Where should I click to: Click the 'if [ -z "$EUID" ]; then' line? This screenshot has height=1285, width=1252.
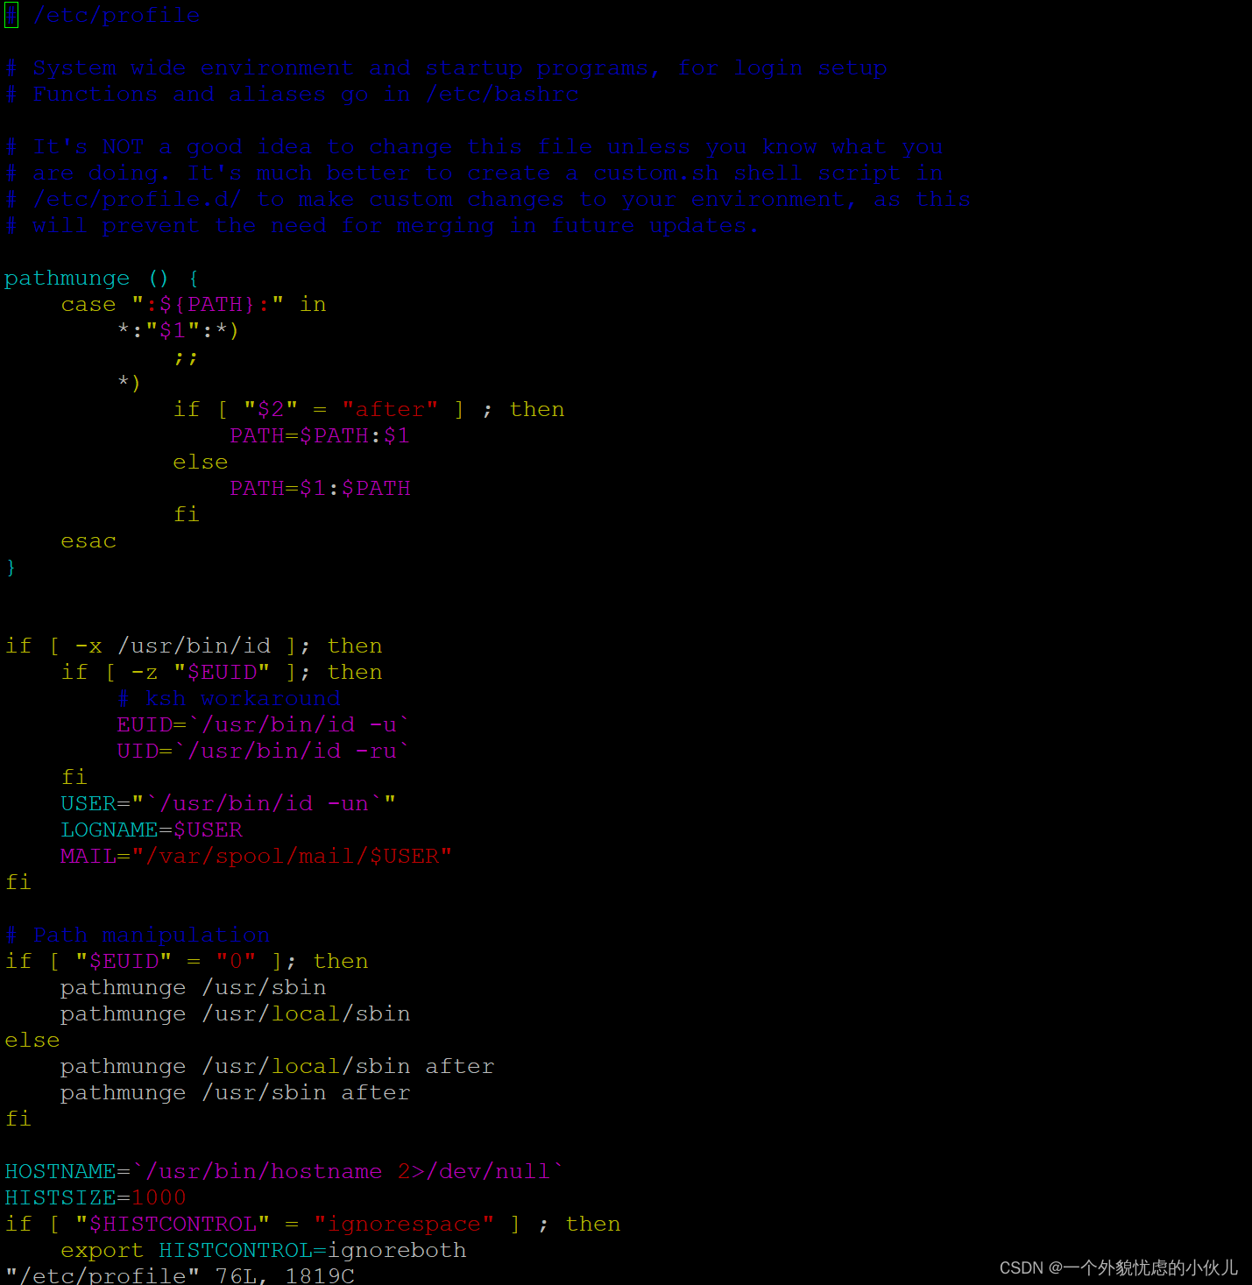pyautogui.click(x=222, y=673)
